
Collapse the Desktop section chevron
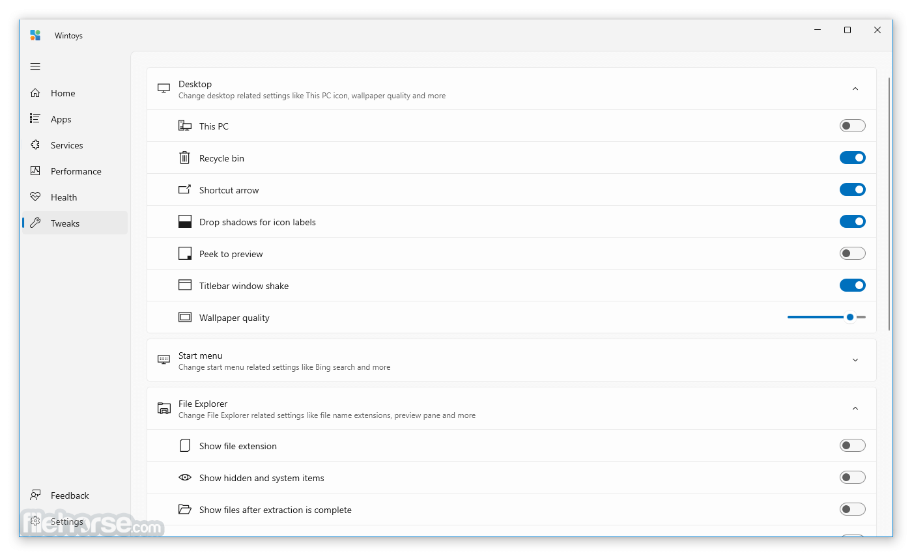tap(855, 89)
